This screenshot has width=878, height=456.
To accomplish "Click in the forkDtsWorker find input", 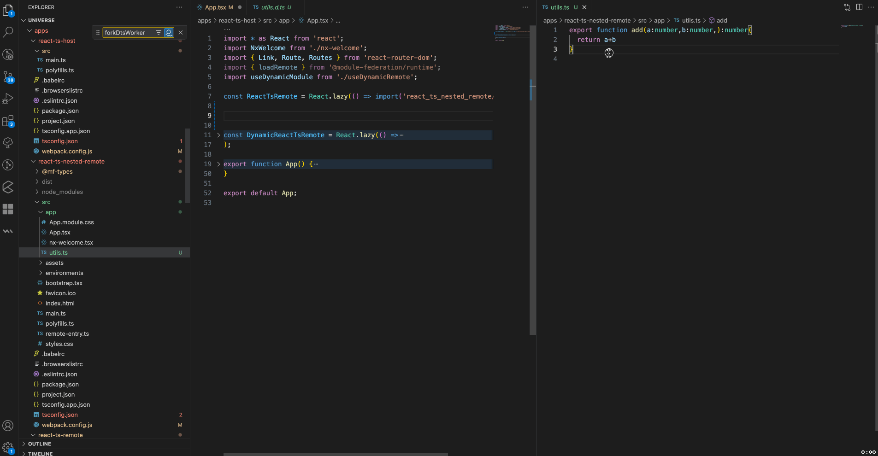I will [128, 33].
